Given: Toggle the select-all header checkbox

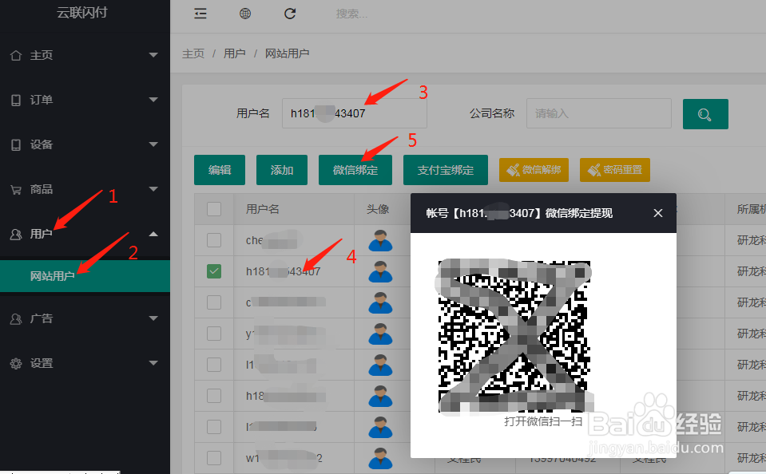Looking at the screenshot, I should click(x=214, y=209).
